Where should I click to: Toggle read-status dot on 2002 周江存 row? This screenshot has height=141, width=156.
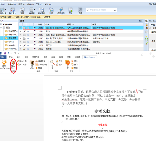pyautogui.click(x=21, y=45)
